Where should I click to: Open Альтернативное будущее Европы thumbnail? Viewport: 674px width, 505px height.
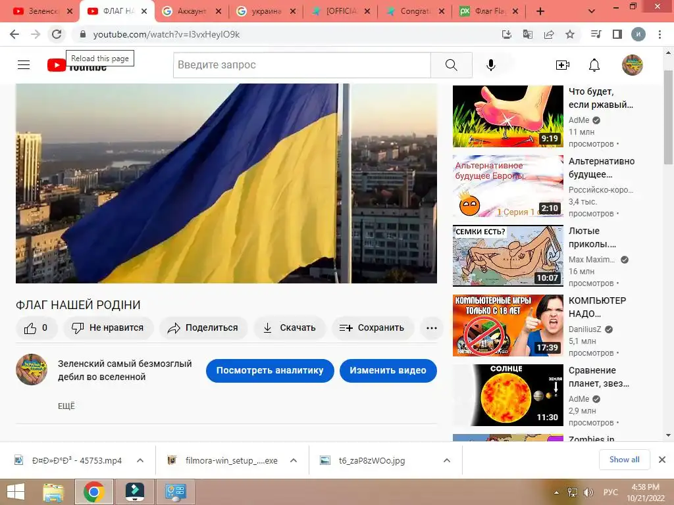click(507, 186)
